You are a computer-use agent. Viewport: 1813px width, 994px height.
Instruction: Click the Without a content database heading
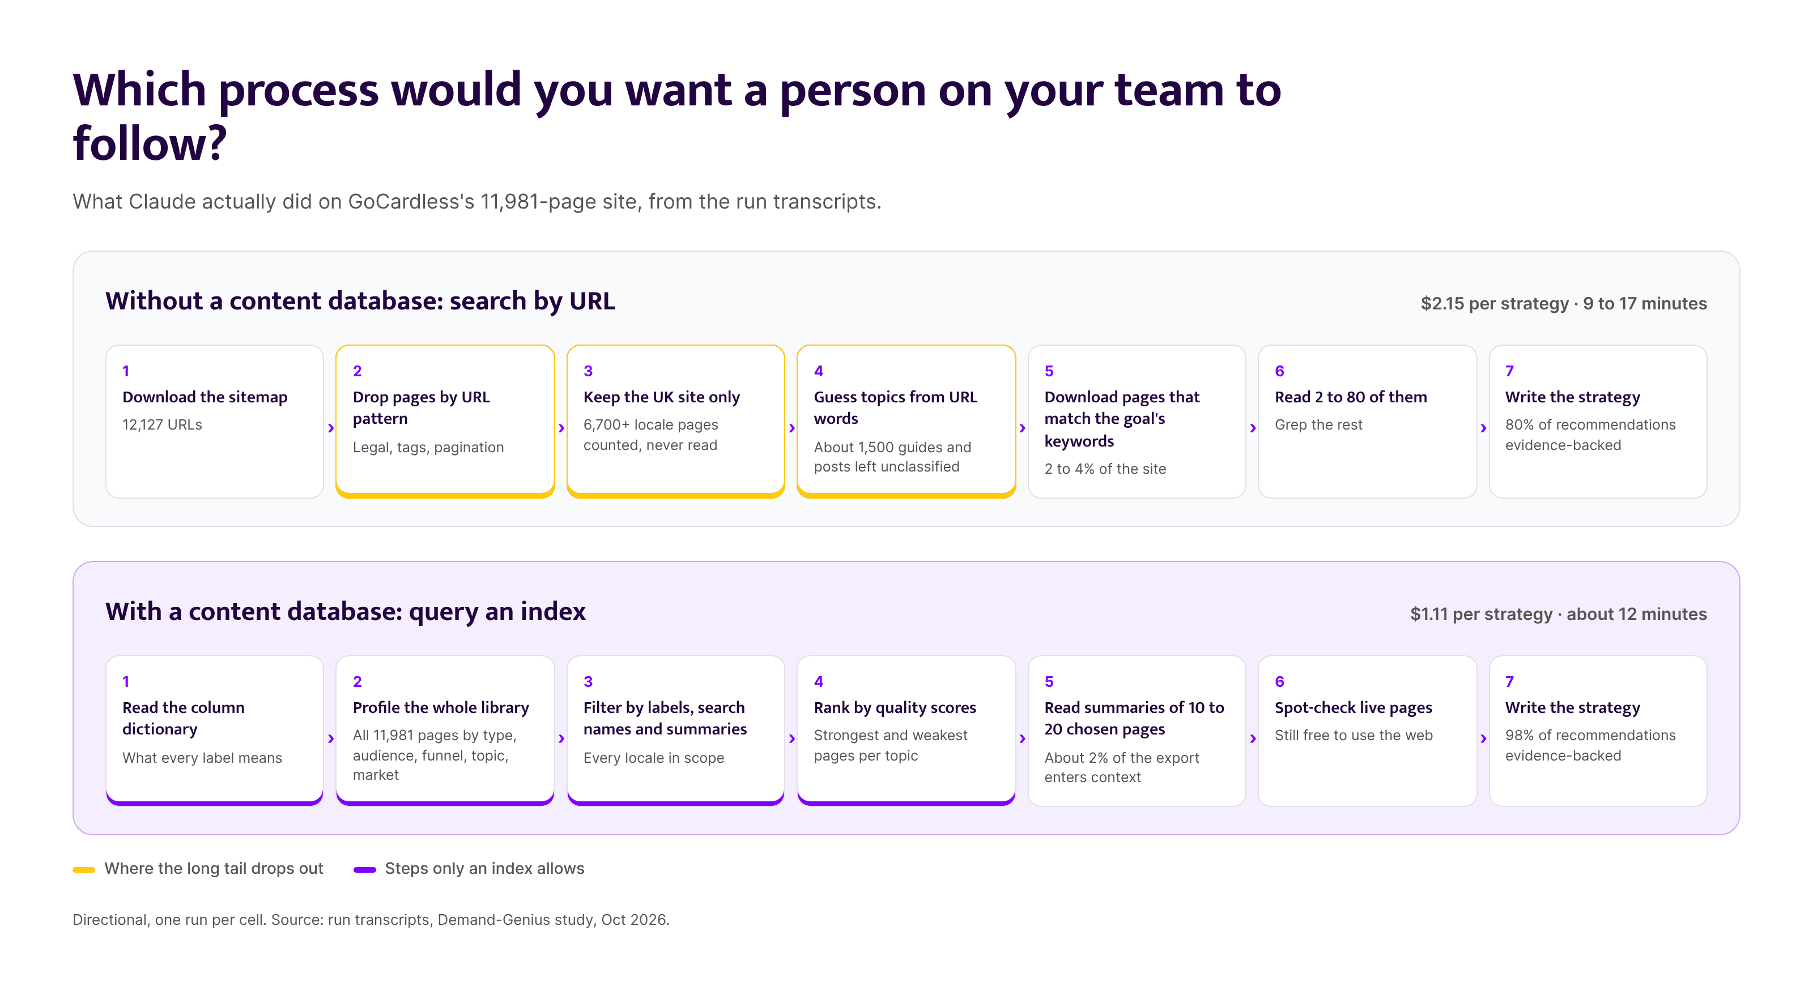[x=360, y=301]
